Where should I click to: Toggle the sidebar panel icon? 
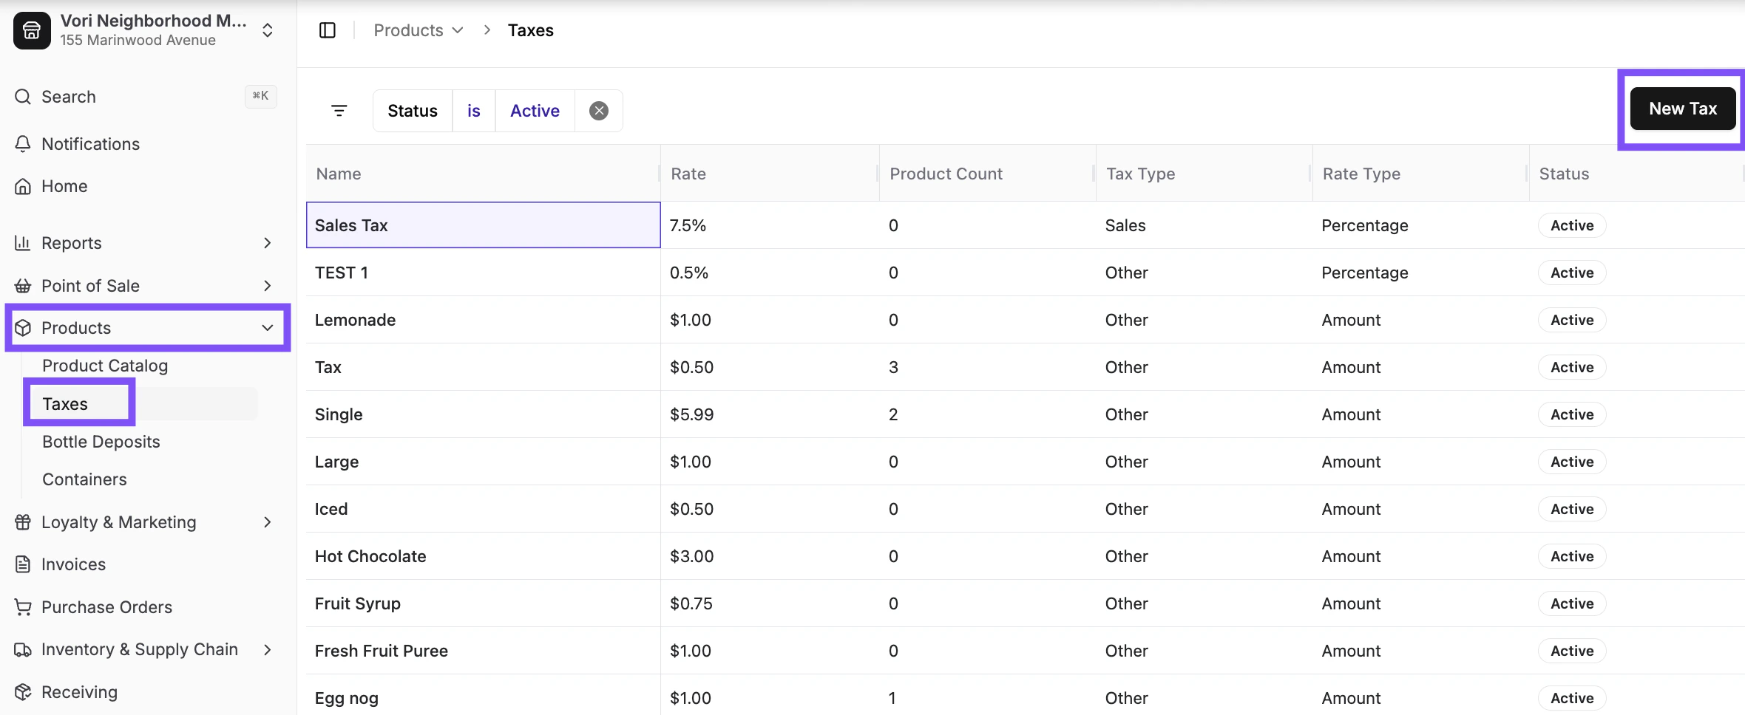327,30
